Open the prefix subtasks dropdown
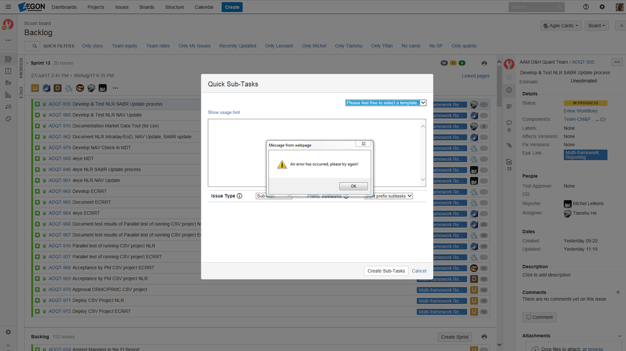Image resolution: width=626 pixels, height=351 pixels. [389, 196]
